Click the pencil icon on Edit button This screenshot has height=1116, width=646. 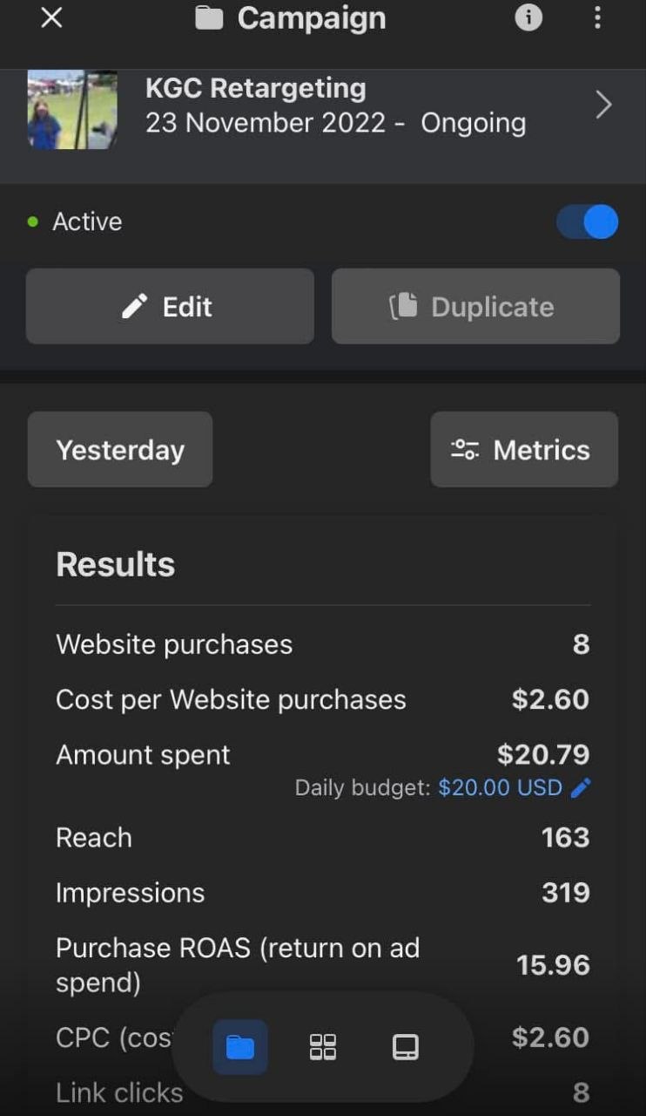[134, 306]
